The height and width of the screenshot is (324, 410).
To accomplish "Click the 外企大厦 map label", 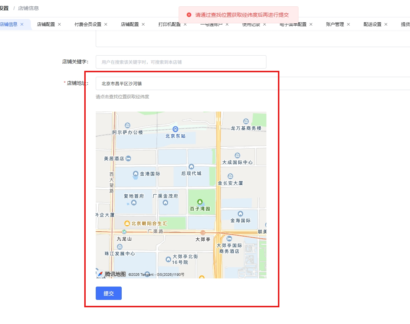I will [105, 215].
